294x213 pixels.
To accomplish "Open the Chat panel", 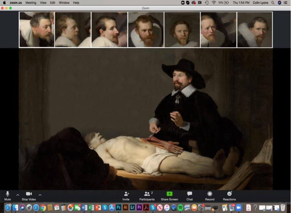I will coord(190,196).
